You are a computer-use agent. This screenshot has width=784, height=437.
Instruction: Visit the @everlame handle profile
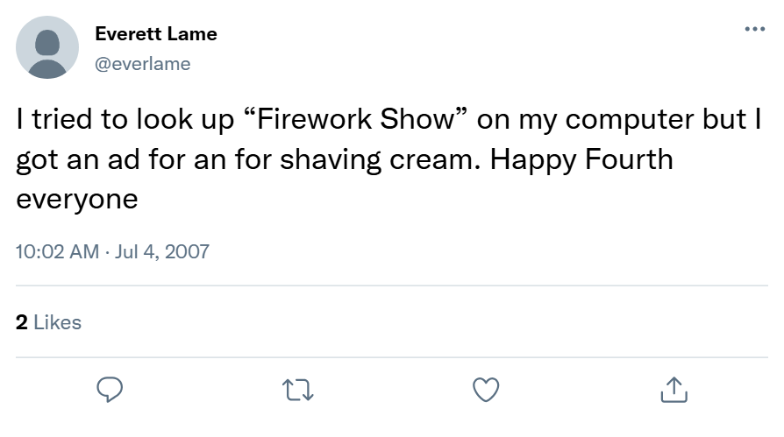142,64
